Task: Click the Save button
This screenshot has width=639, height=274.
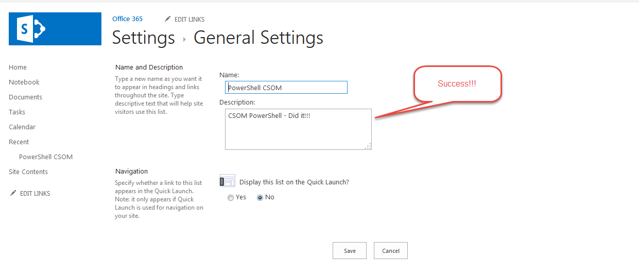Action: coord(350,251)
